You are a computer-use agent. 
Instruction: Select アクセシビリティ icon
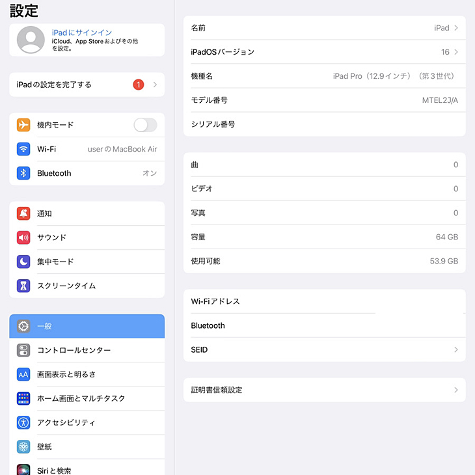tap(23, 422)
